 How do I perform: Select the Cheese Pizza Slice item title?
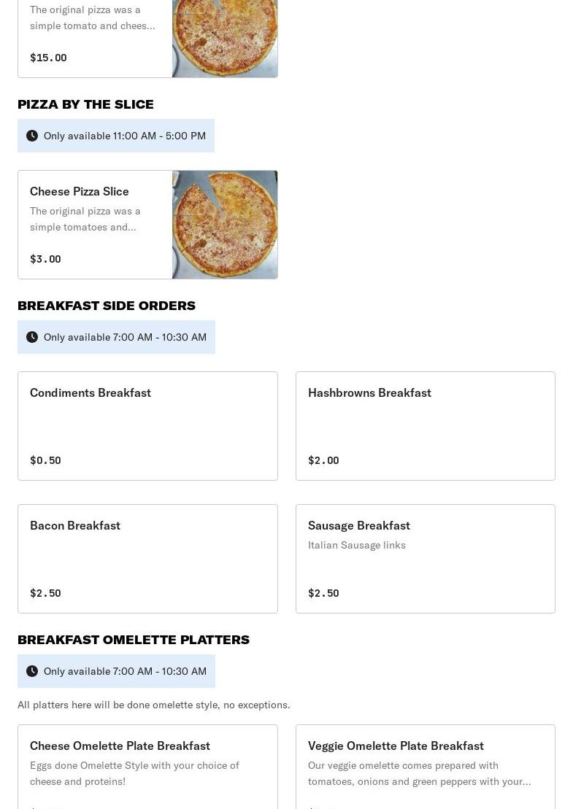point(80,191)
